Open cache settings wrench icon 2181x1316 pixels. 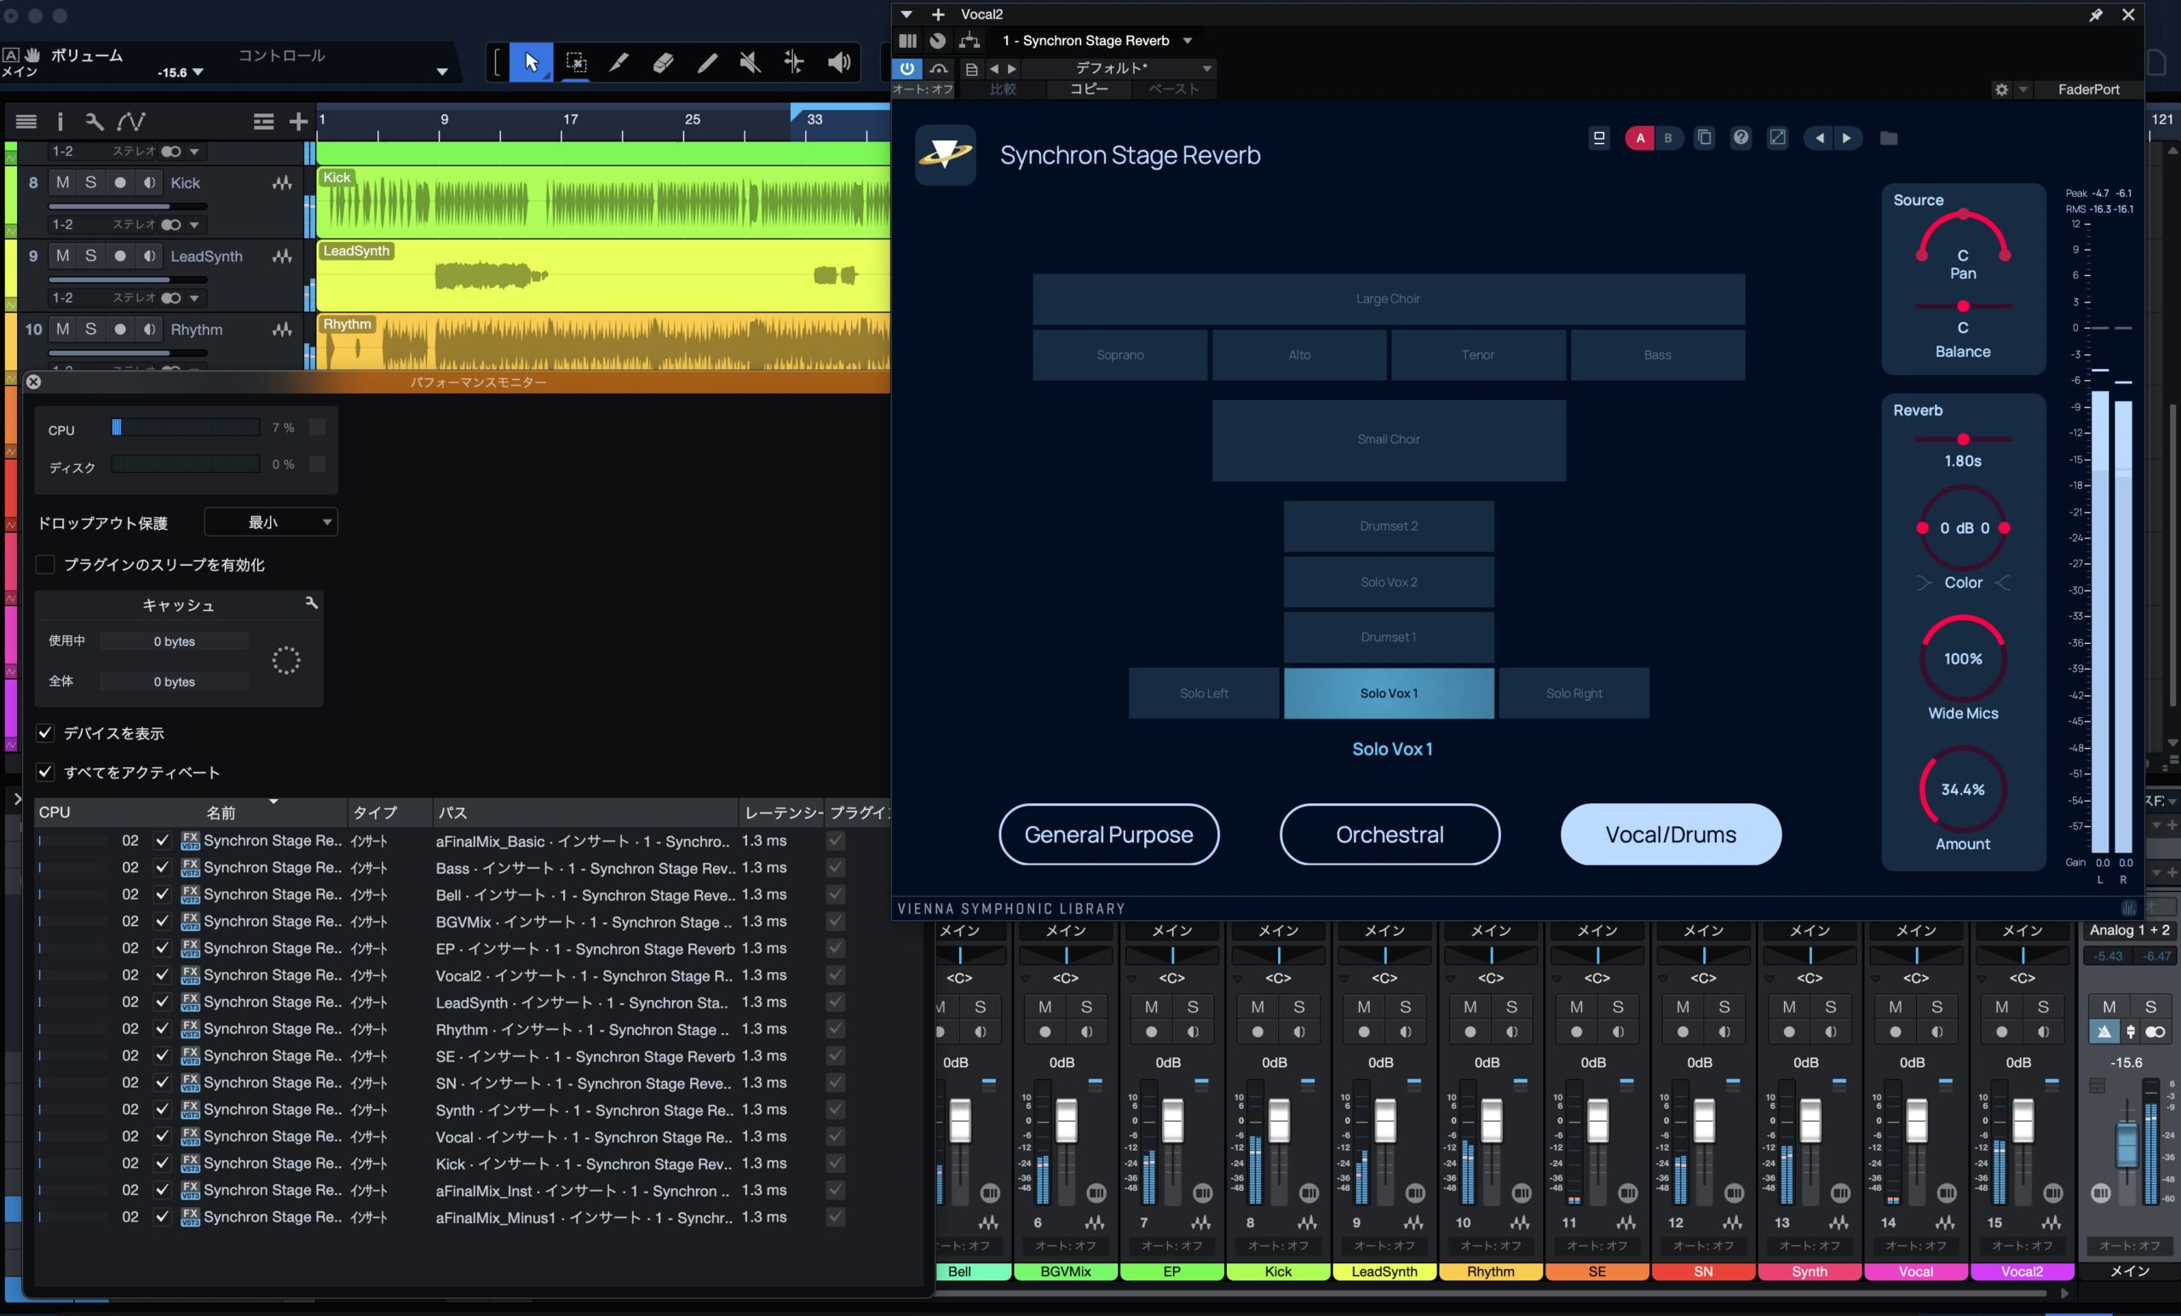click(311, 603)
